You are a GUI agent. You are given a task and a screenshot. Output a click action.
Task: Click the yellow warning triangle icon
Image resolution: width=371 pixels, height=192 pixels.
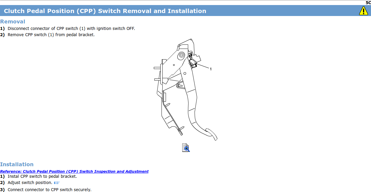pos(363,11)
